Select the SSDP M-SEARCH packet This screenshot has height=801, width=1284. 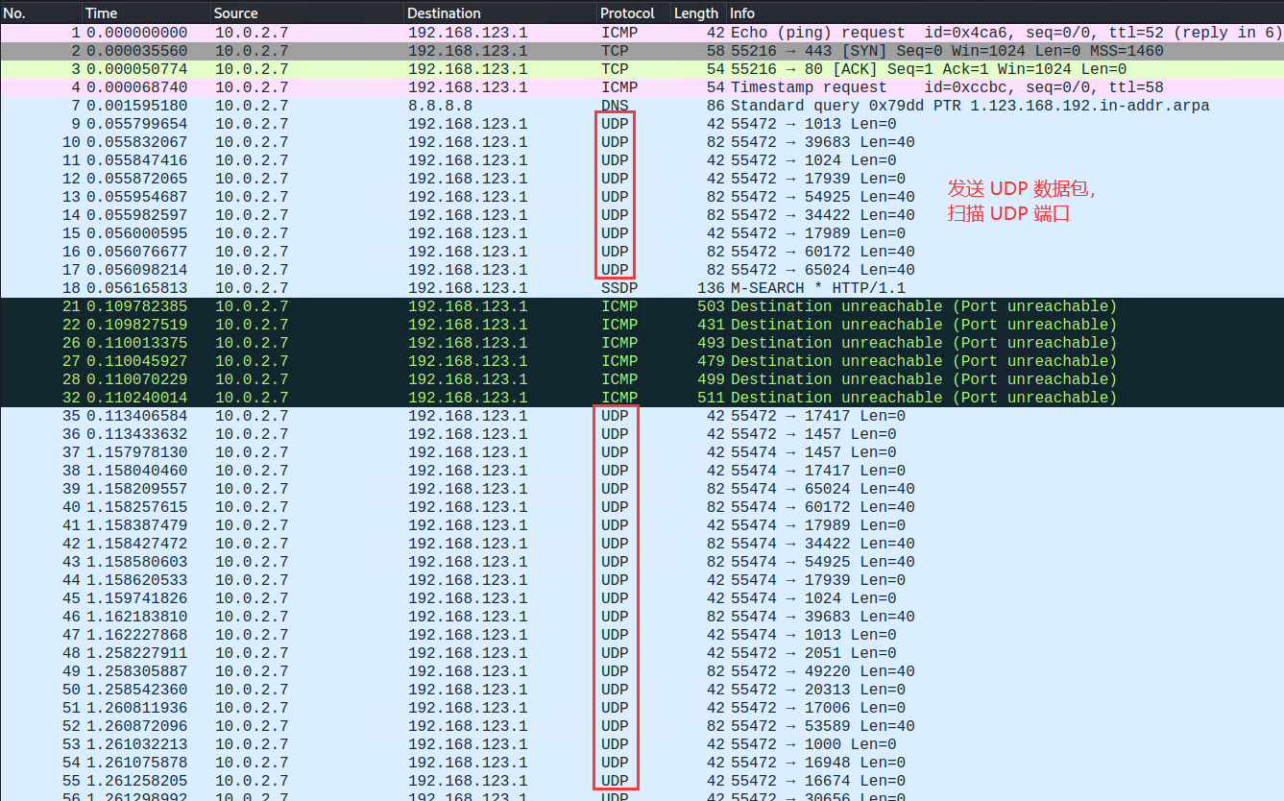pos(642,288)
